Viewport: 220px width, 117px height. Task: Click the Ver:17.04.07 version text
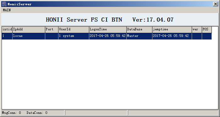[x=153, y=20]
